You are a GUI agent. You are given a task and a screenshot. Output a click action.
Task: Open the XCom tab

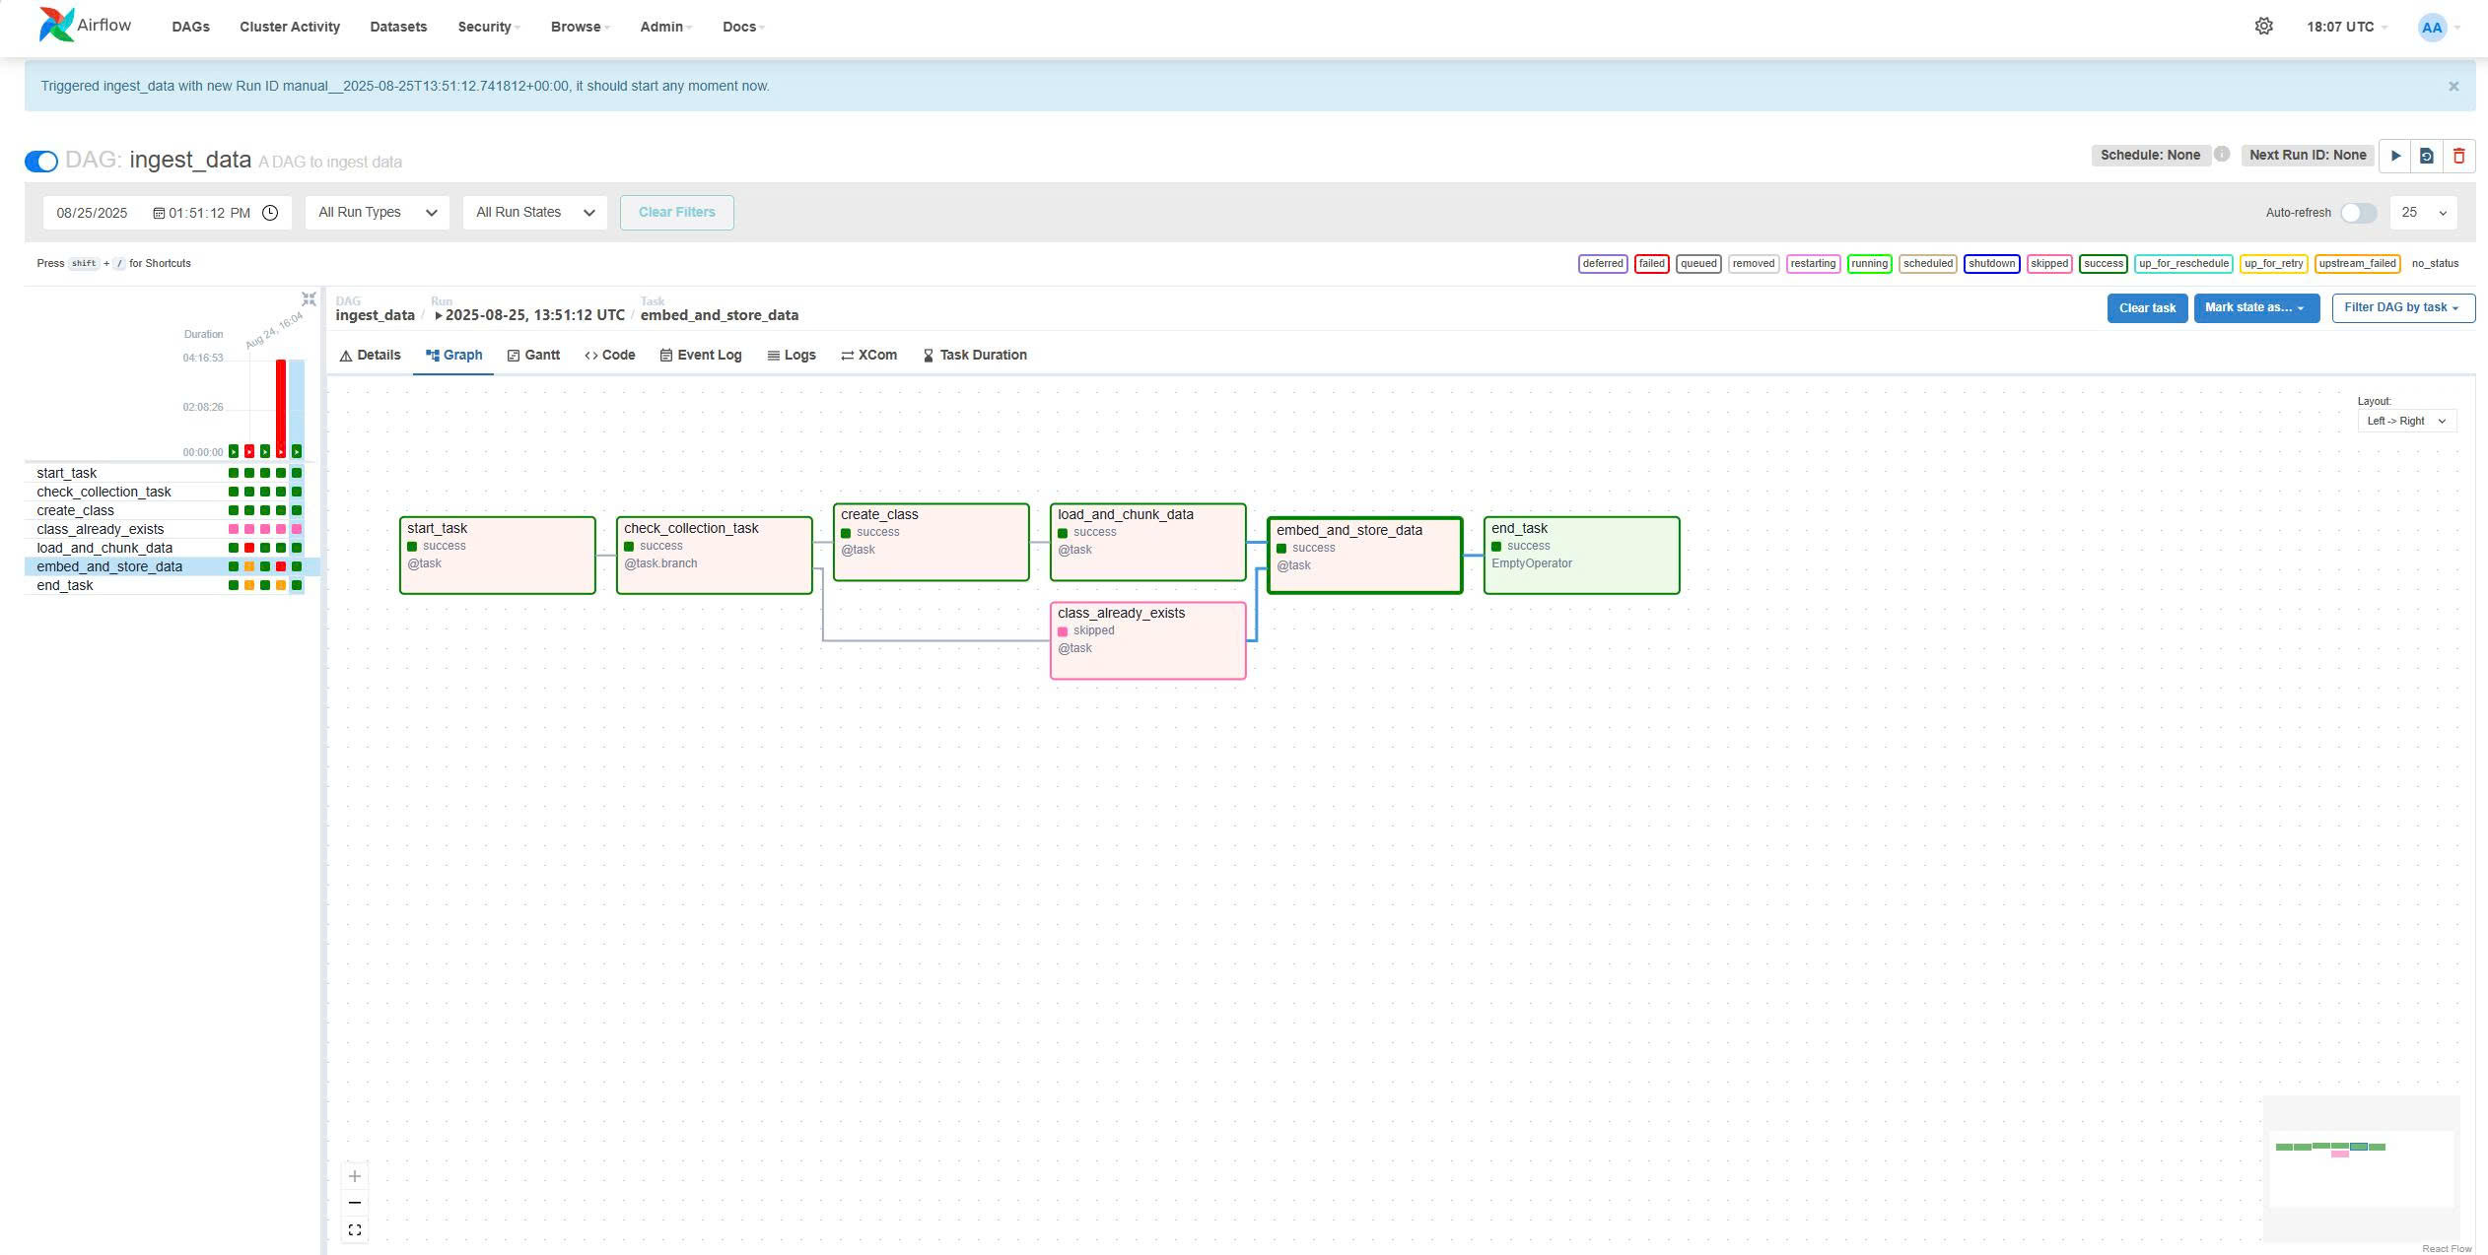pyautogui.click(x=868, y=356)
